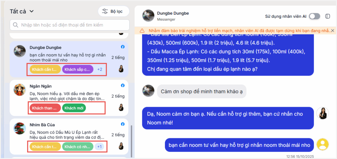Image resolution: width=337 pixels, height=159 pixels.
Task: Focus the name or phone search field
Action: [69, 25]
